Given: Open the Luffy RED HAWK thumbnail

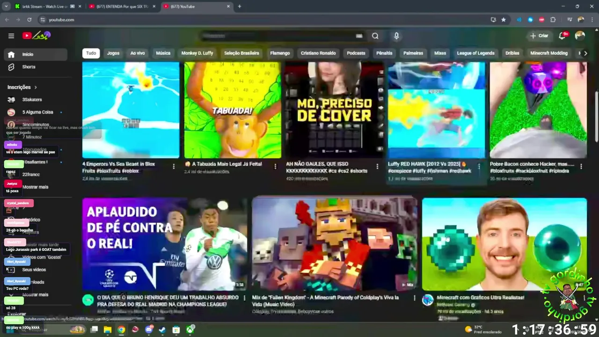Looking at the screenshot, I should tap(436, 110).
